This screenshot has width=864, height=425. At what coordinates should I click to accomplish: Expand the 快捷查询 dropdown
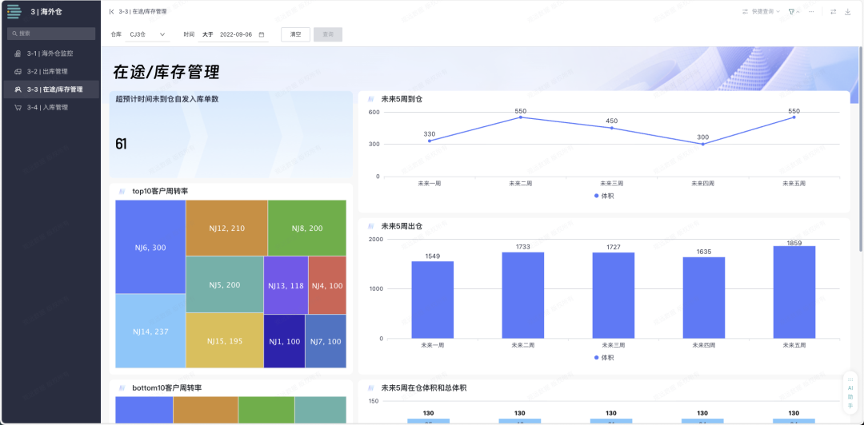(761, 11)
